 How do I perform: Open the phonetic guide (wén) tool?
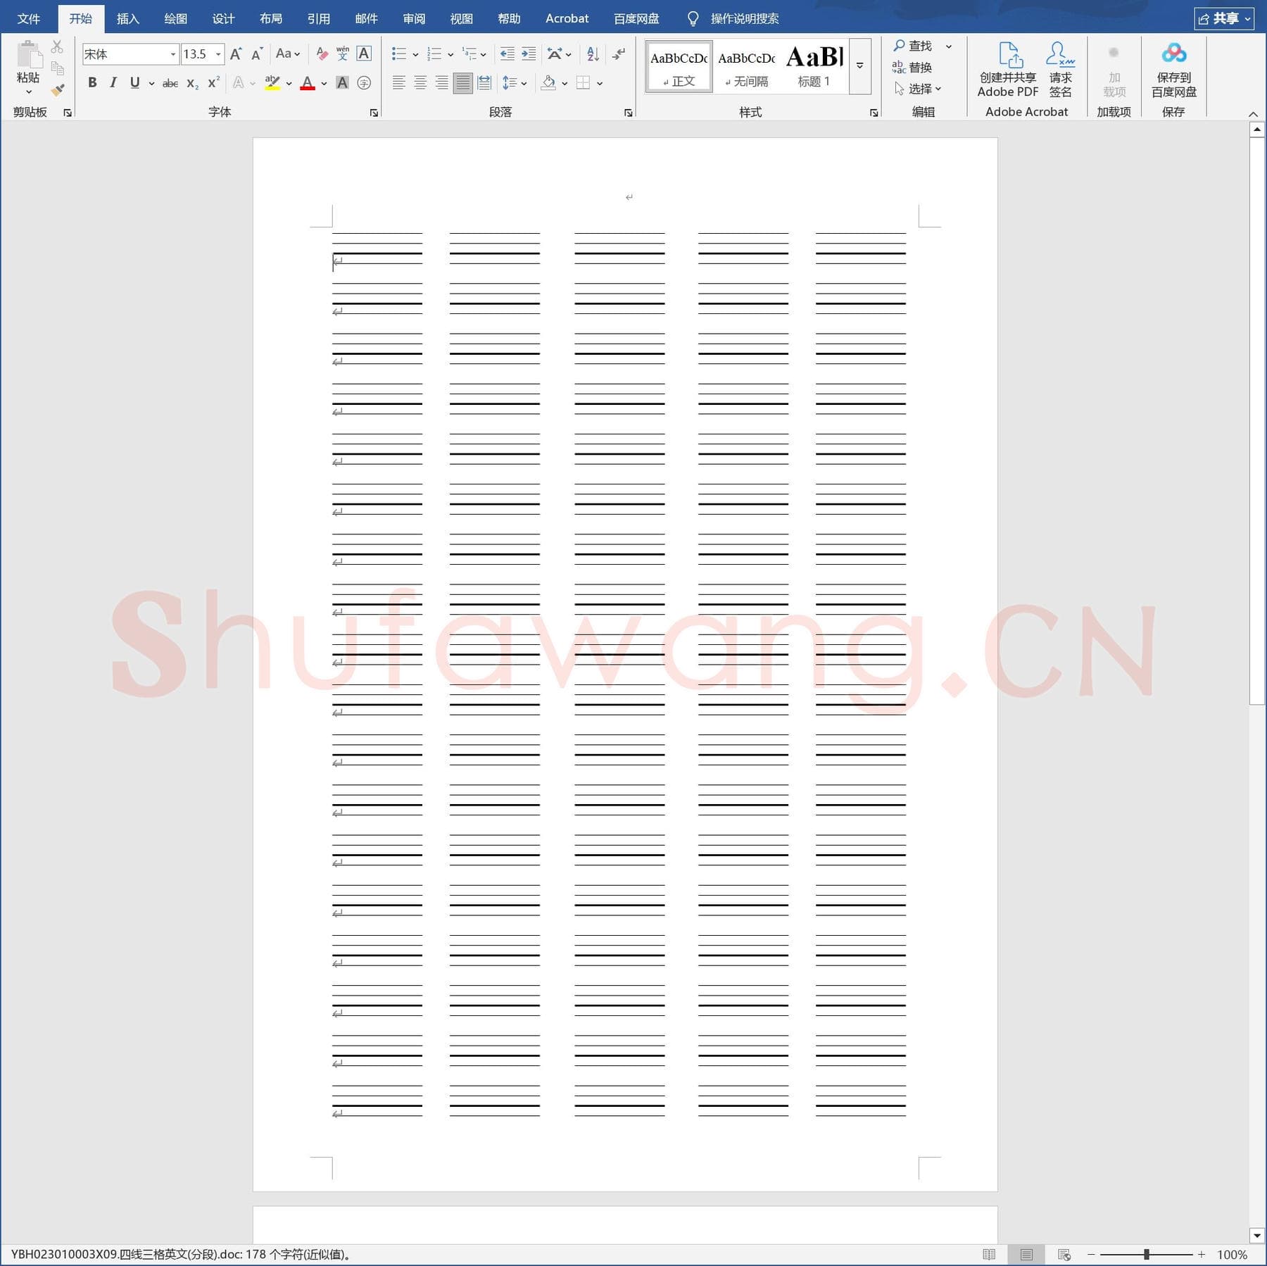point(343,54)
